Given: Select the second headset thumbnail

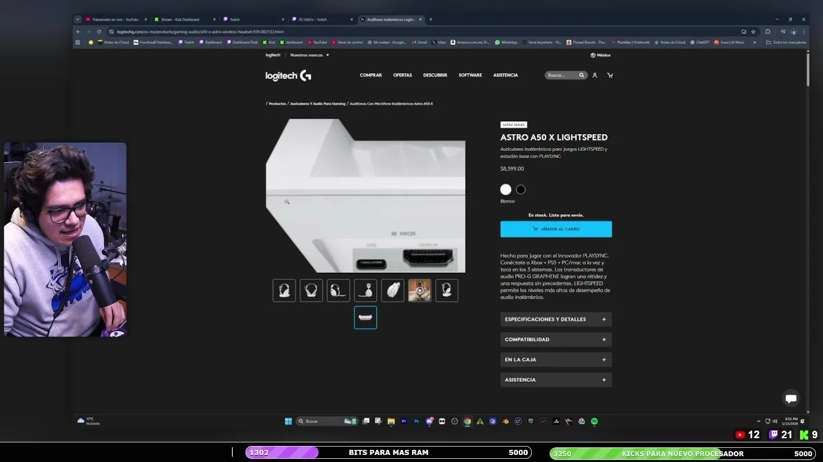Looking at the screenshot, I should [x=311, y=291].
